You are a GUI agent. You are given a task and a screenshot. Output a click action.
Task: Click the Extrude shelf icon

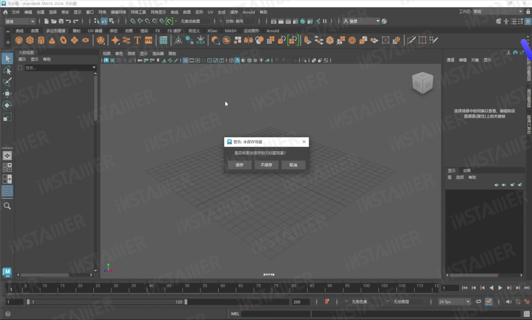pyautogui.click(x=307, y=40)
